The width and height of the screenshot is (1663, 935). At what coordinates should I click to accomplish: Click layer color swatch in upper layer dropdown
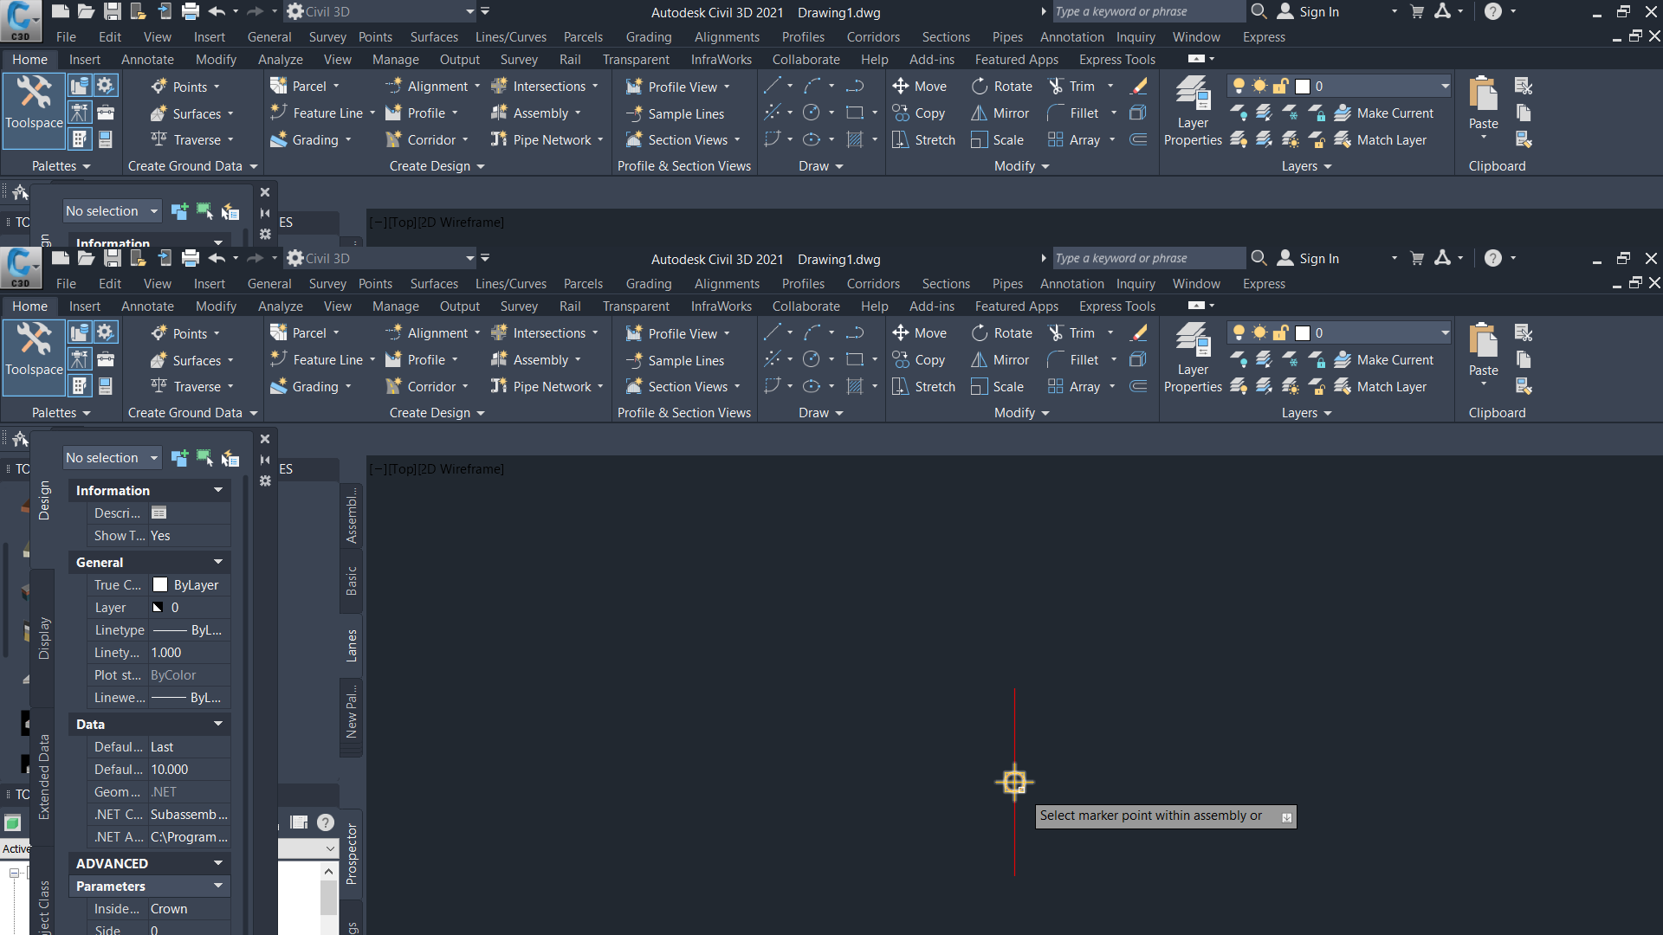[x=1302, y=86]
